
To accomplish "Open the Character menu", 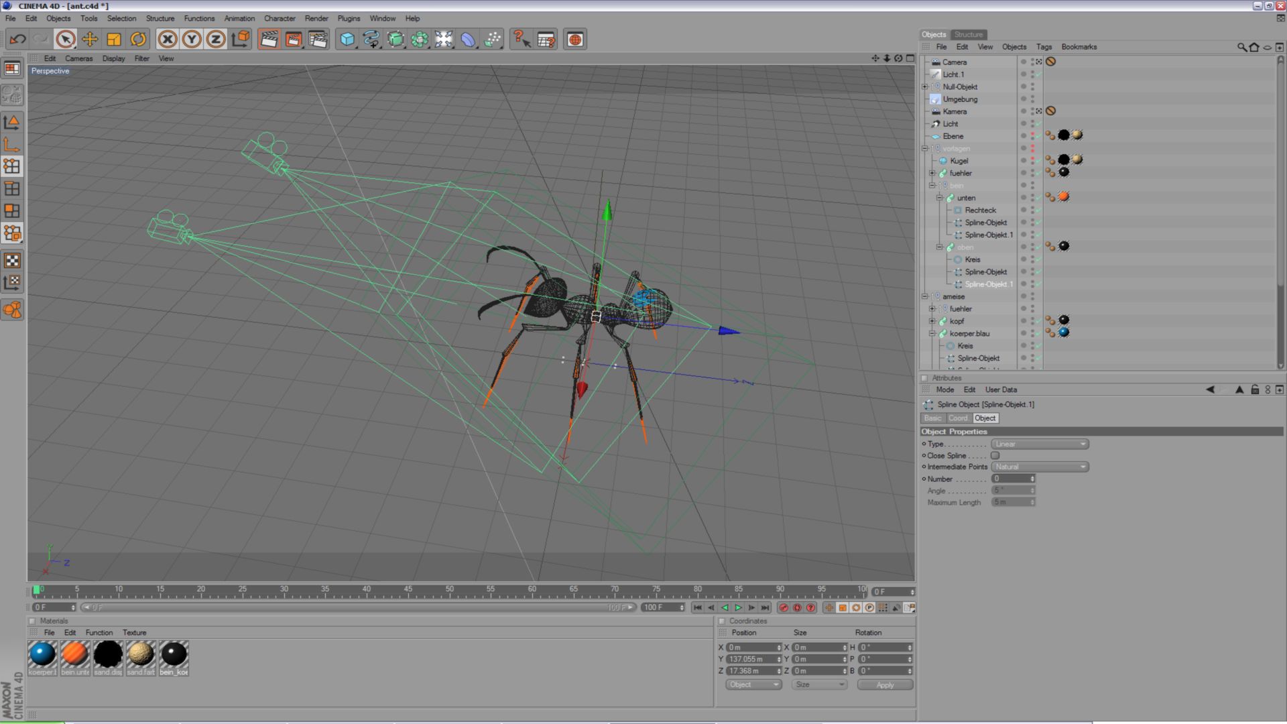I will tap(279, 19).
